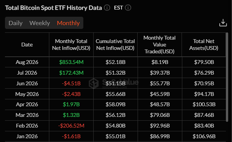This screenshot has width=232, height=142.
Task: Select the Mar 2026 date cell
Action: (27, 115)
